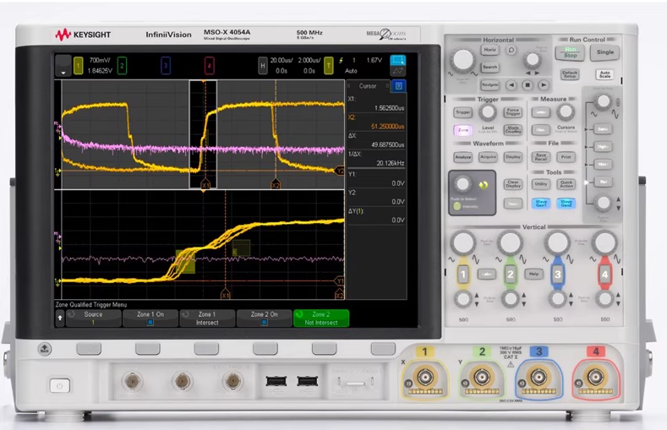Open the trigger T settings icon on screen

point(328,65)
